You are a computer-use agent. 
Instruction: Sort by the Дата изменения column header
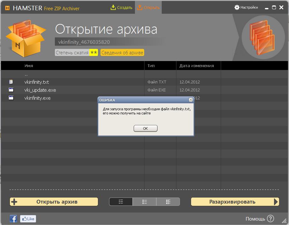197,66
